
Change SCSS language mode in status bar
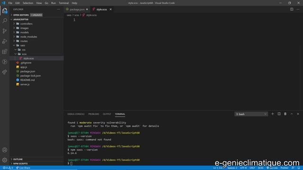point(260,168)
